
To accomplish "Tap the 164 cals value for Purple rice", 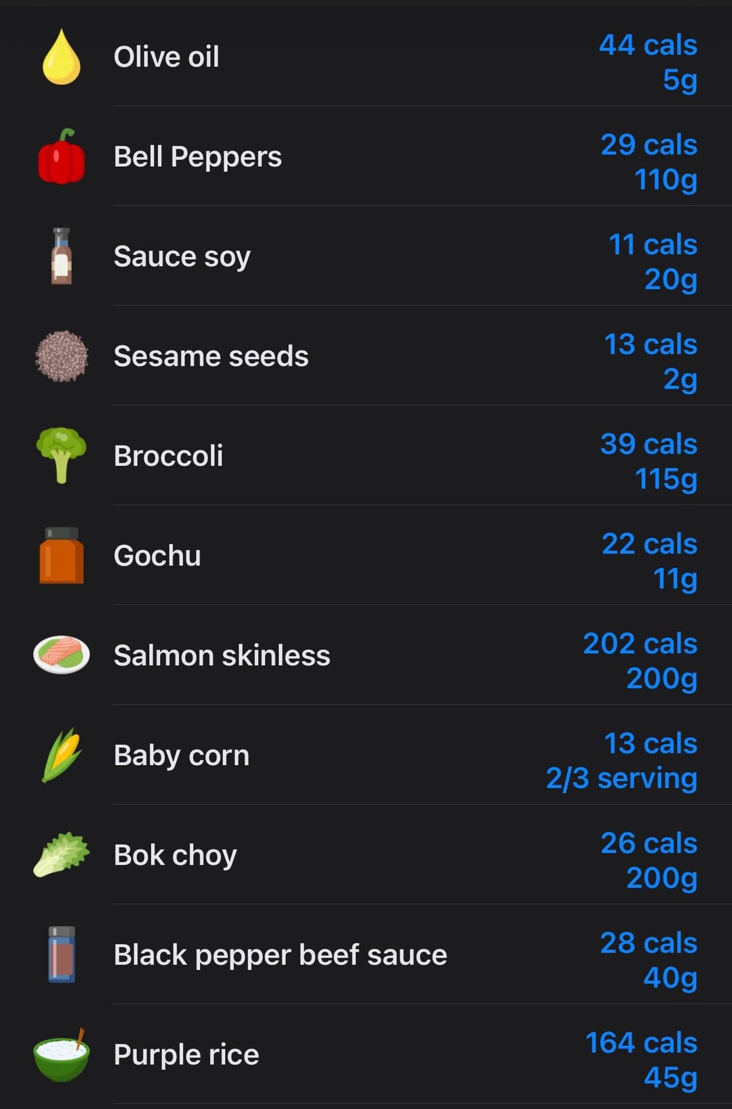I will [641, 1043].
